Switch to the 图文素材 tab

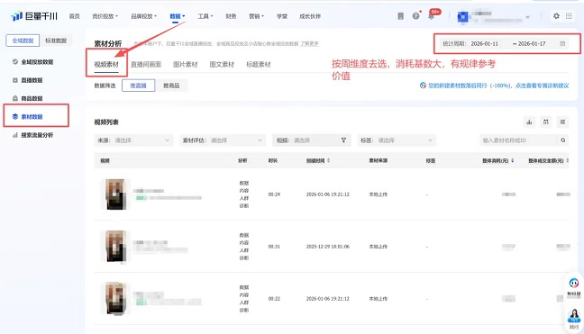222,64
